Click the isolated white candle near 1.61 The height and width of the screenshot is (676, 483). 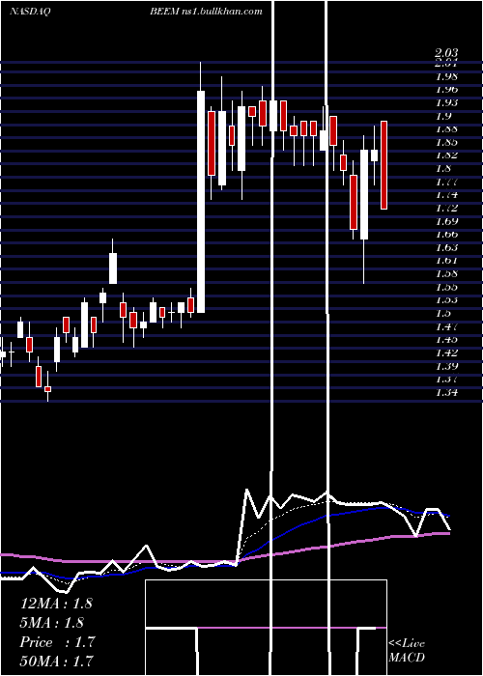point(113,268)
